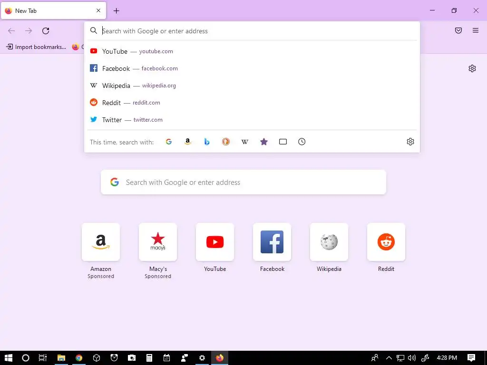
Task: Search this time with Amazon icon
Action: click(187, 142)
